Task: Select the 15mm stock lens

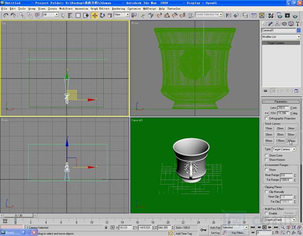Action: click(269, 128)
